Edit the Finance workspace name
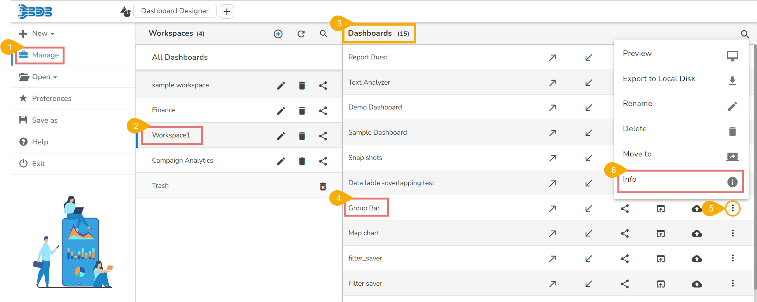Screen dimensions: 757x302 click(281, 111)
